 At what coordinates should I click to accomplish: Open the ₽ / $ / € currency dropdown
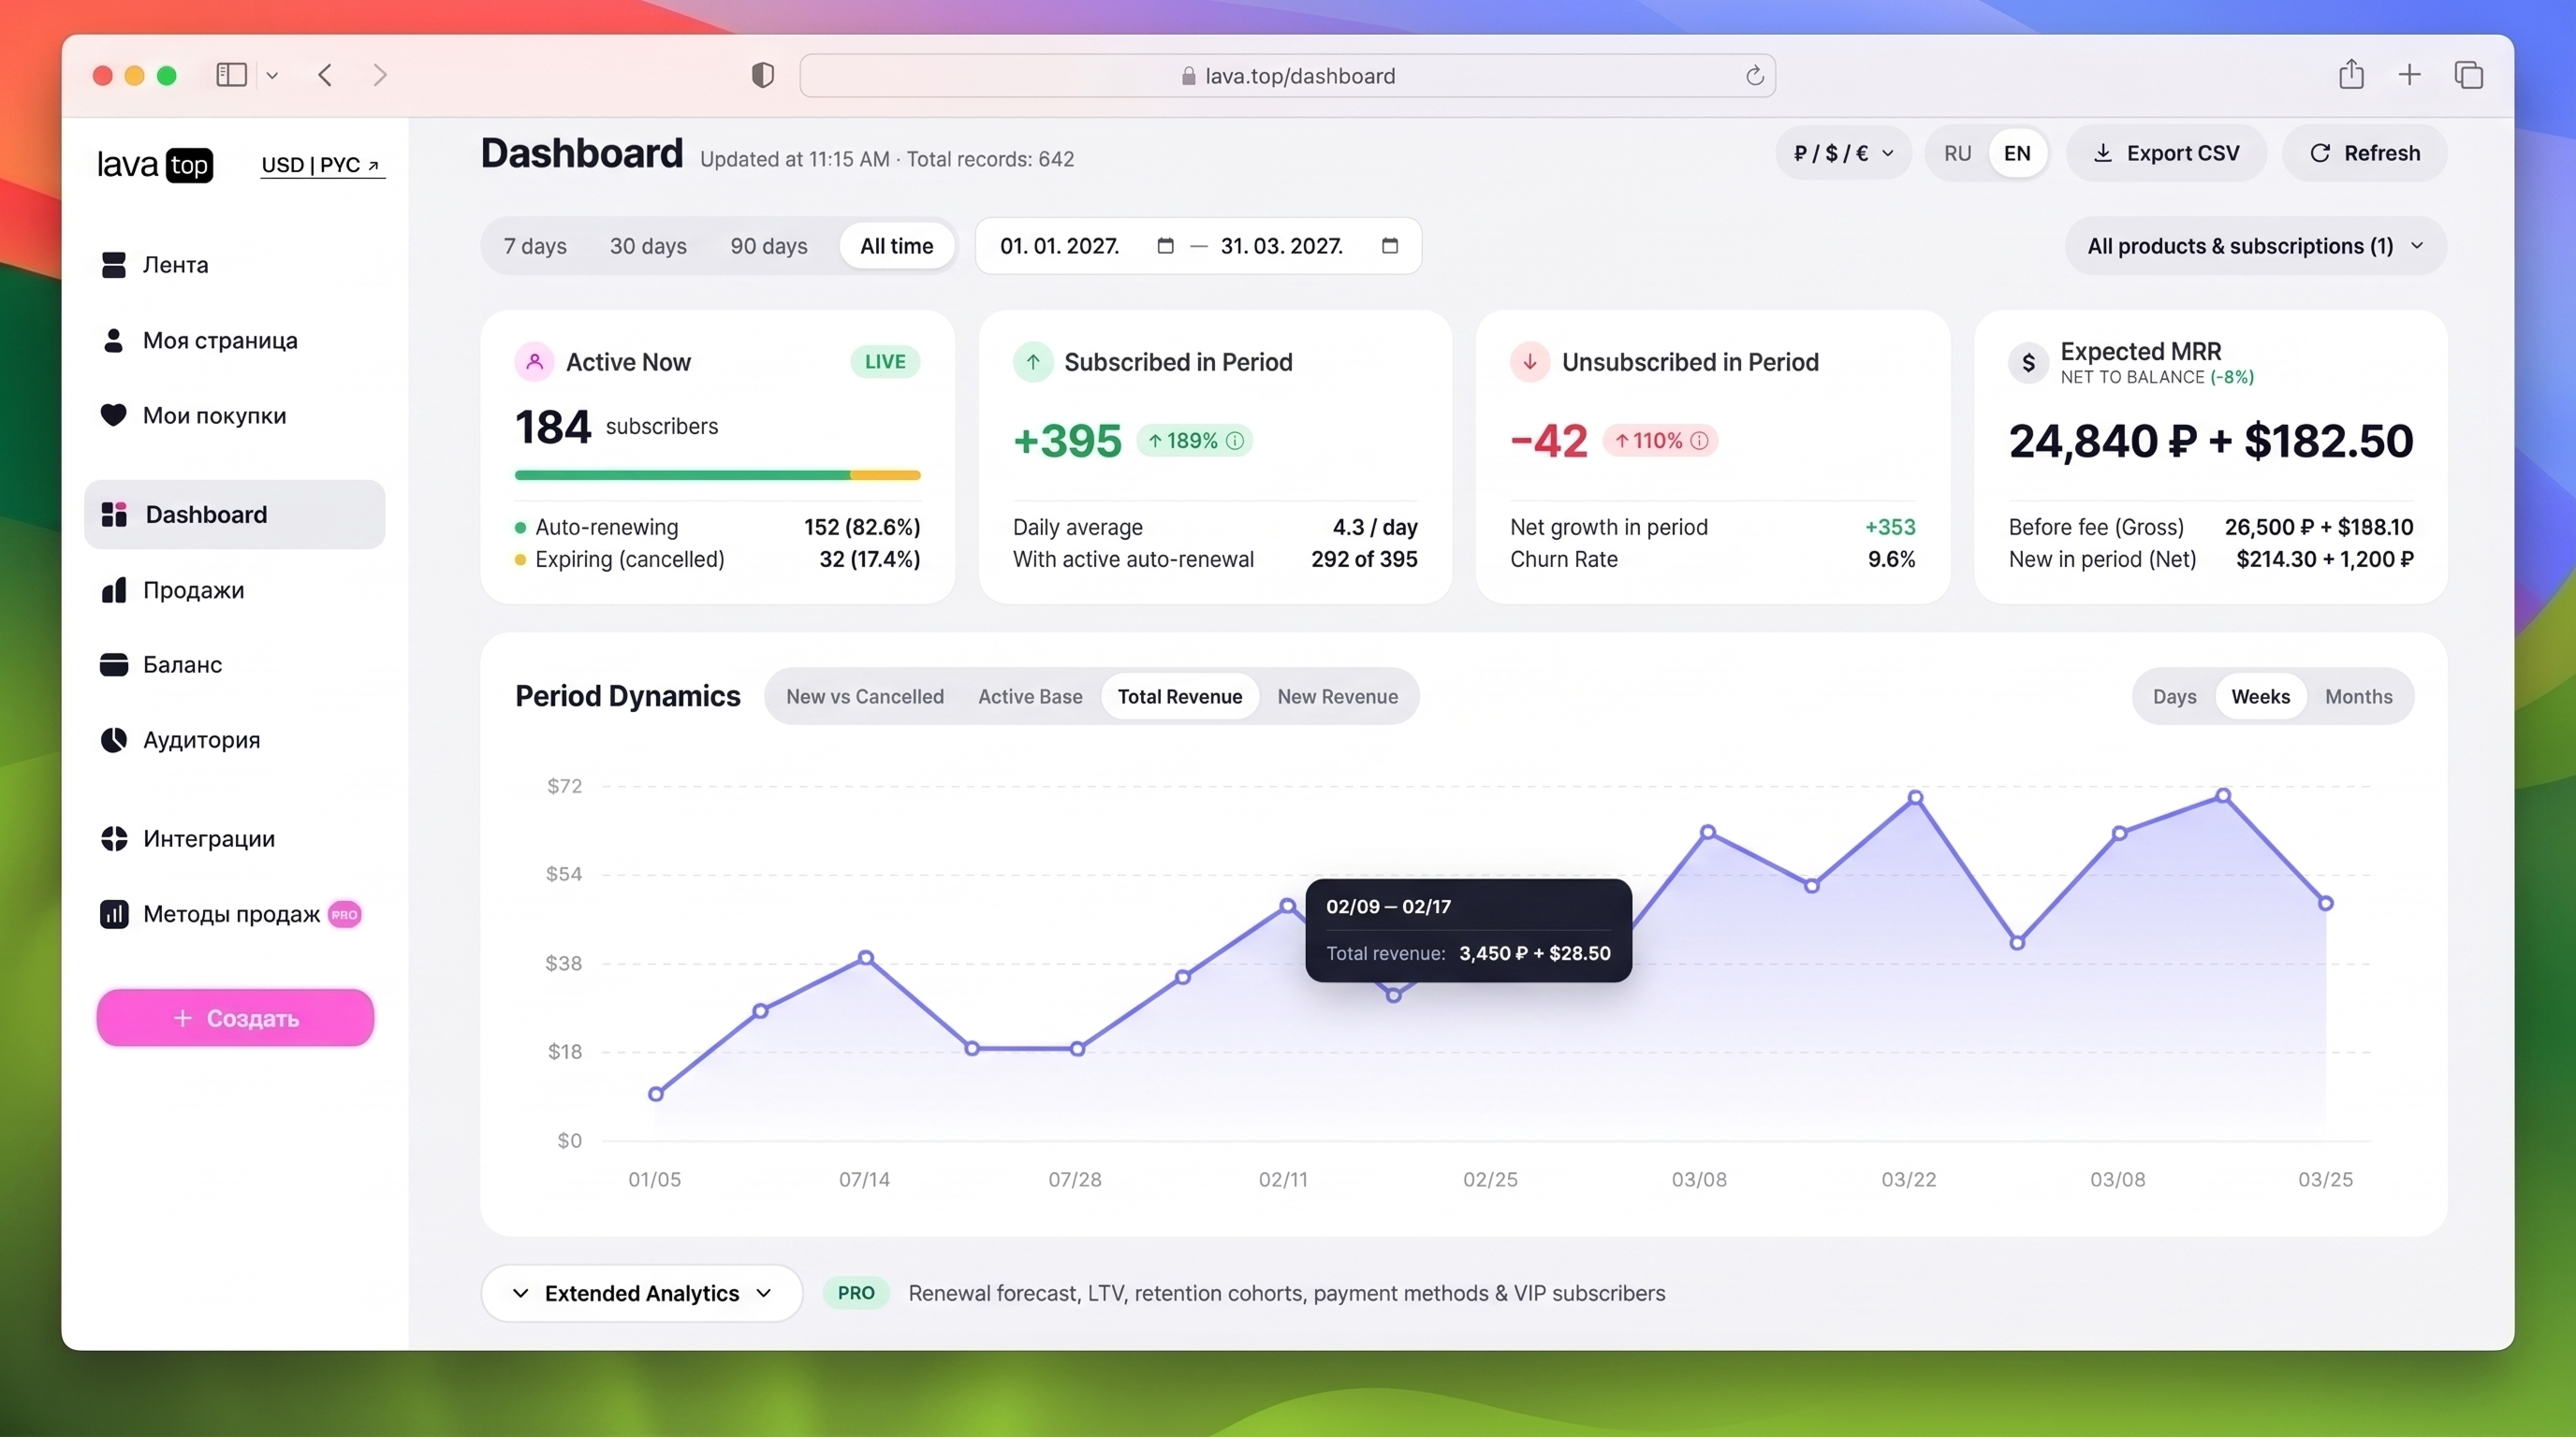1843,152
